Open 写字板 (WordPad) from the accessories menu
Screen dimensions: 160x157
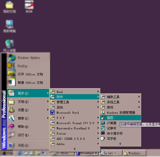click(x=112, y=139)
